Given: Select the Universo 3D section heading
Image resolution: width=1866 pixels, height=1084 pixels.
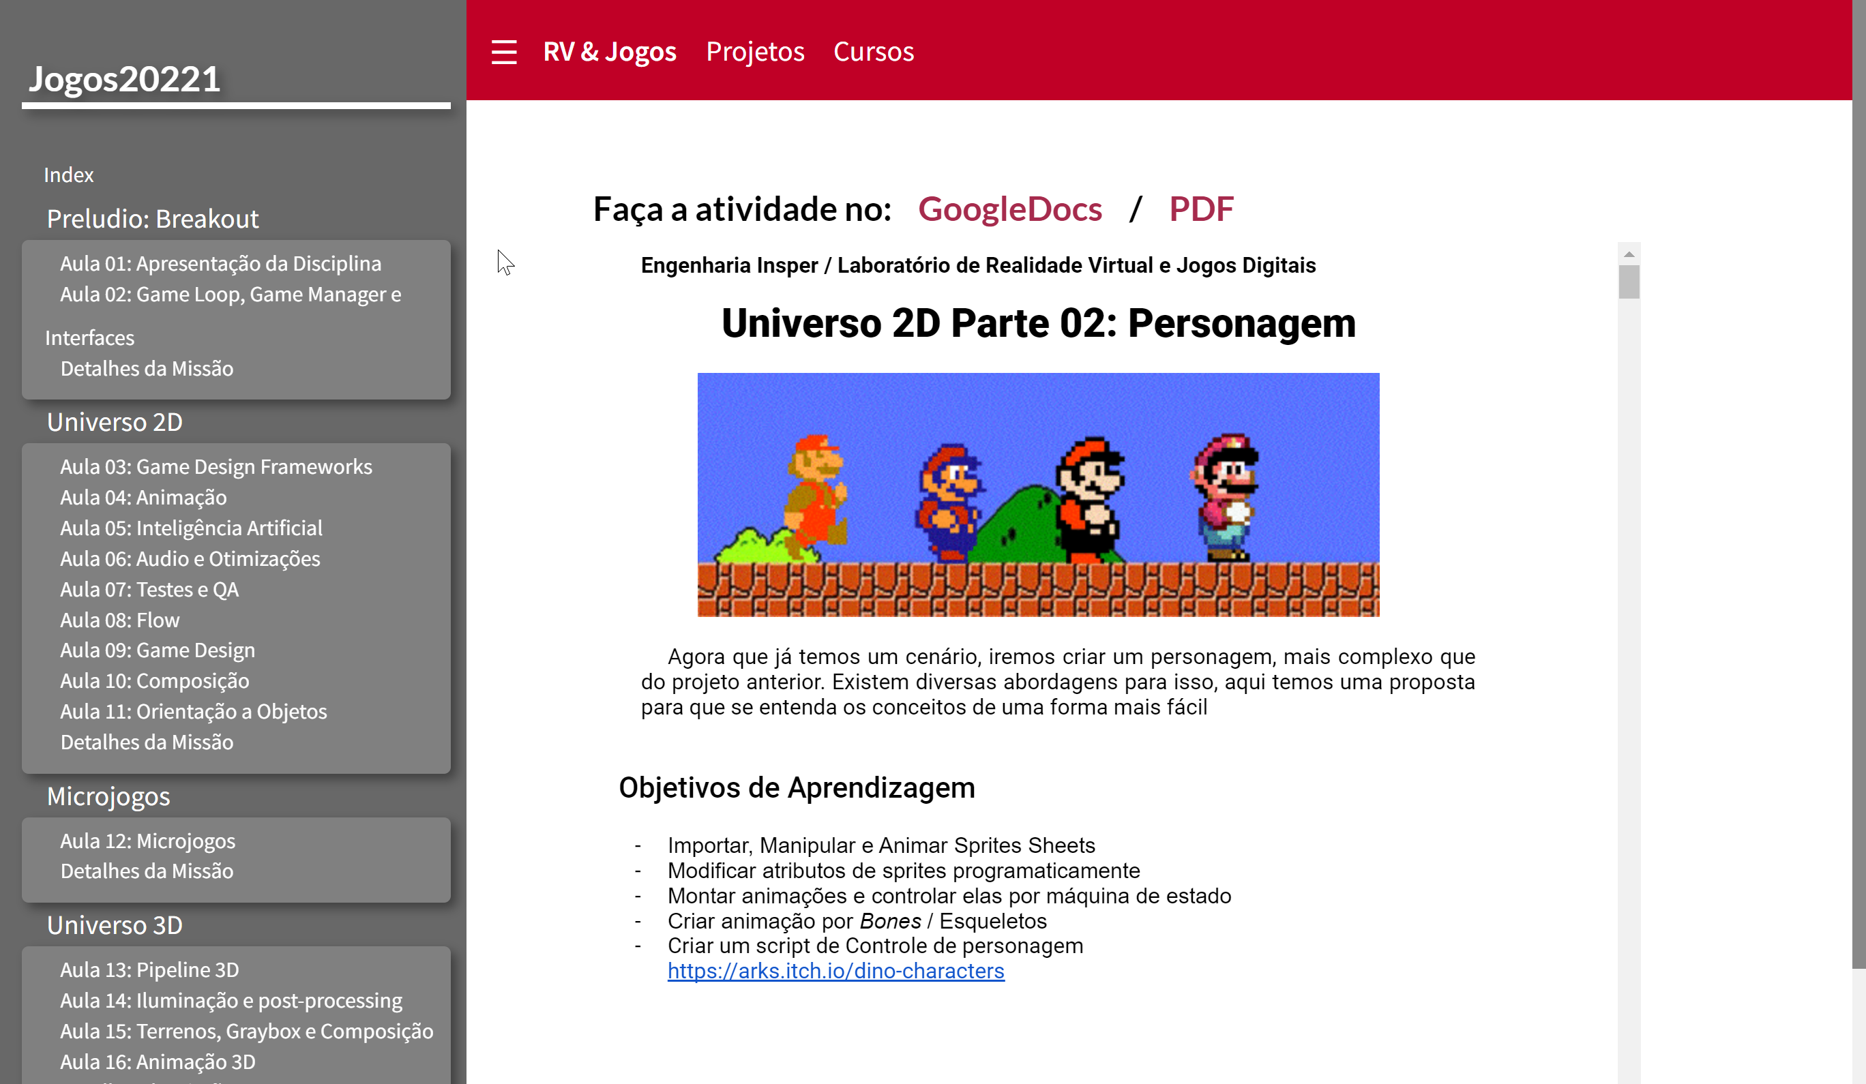Looking at the screenshot, I should 115,924.
